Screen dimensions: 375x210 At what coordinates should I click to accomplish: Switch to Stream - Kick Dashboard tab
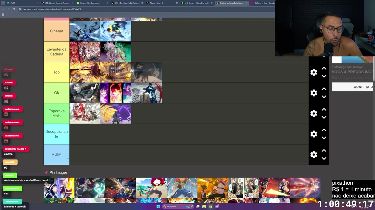pyautogui.click(x=92, y=3)
